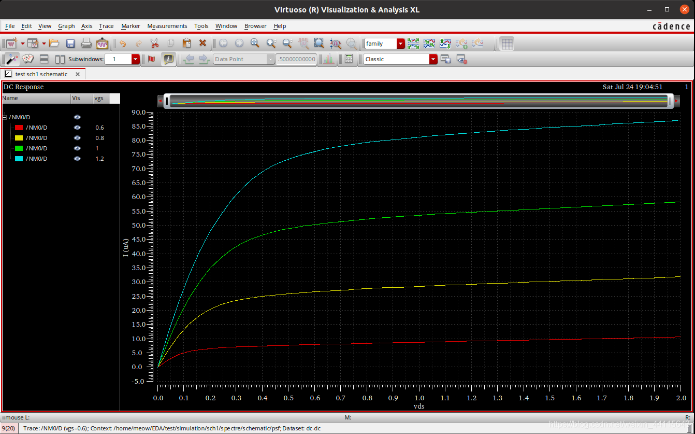Toggle visibility of vgs 1 trace
Viewport: 695px width, 434px height.
pos(77,148)
